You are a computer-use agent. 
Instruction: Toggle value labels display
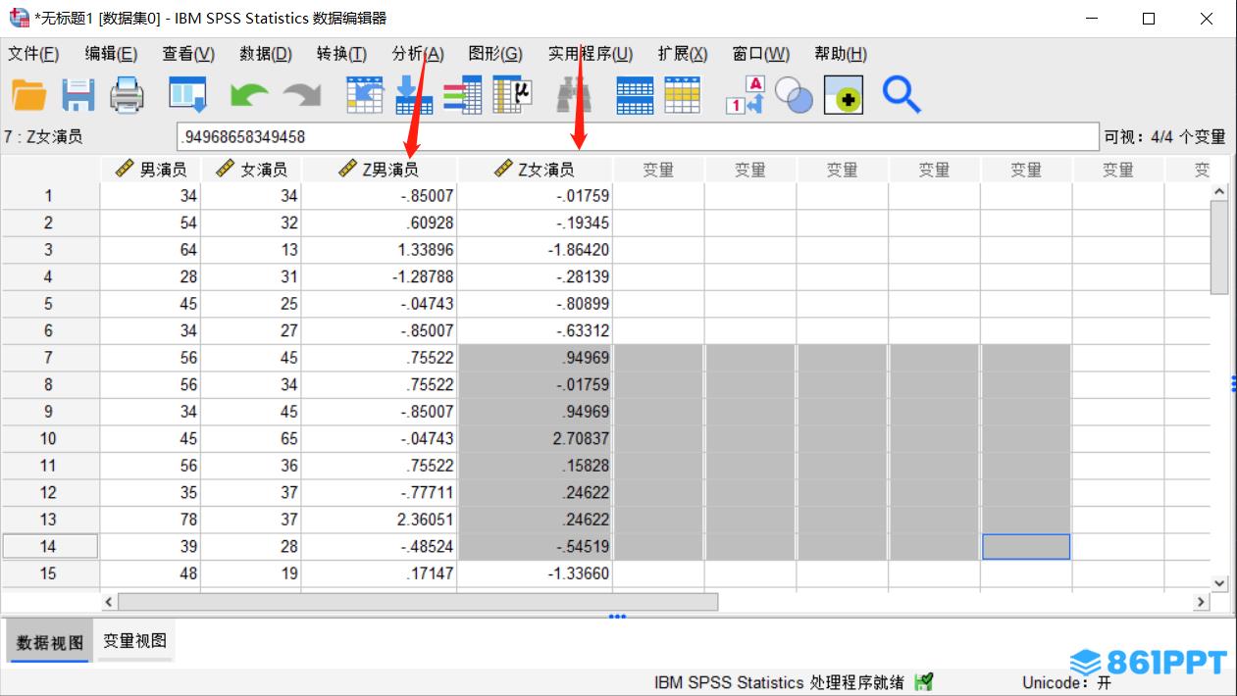[x=745, y=95]
